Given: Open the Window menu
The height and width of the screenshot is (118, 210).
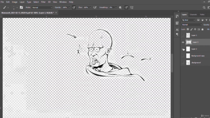Looking at the screenshot, I should 63,2.
